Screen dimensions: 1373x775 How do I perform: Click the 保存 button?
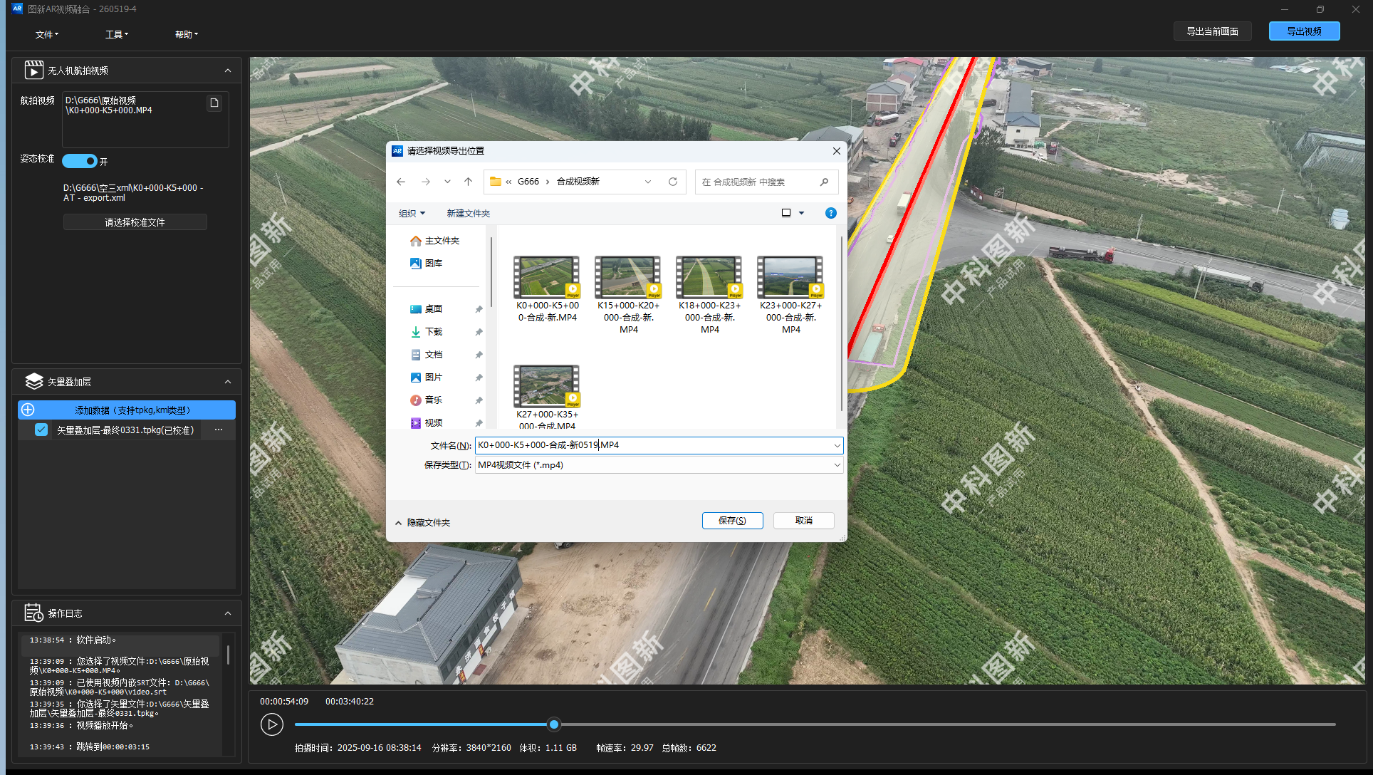pyautogui.click(x=732, y=521)
